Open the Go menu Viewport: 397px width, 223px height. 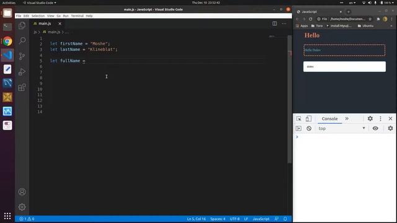point(58,15)
